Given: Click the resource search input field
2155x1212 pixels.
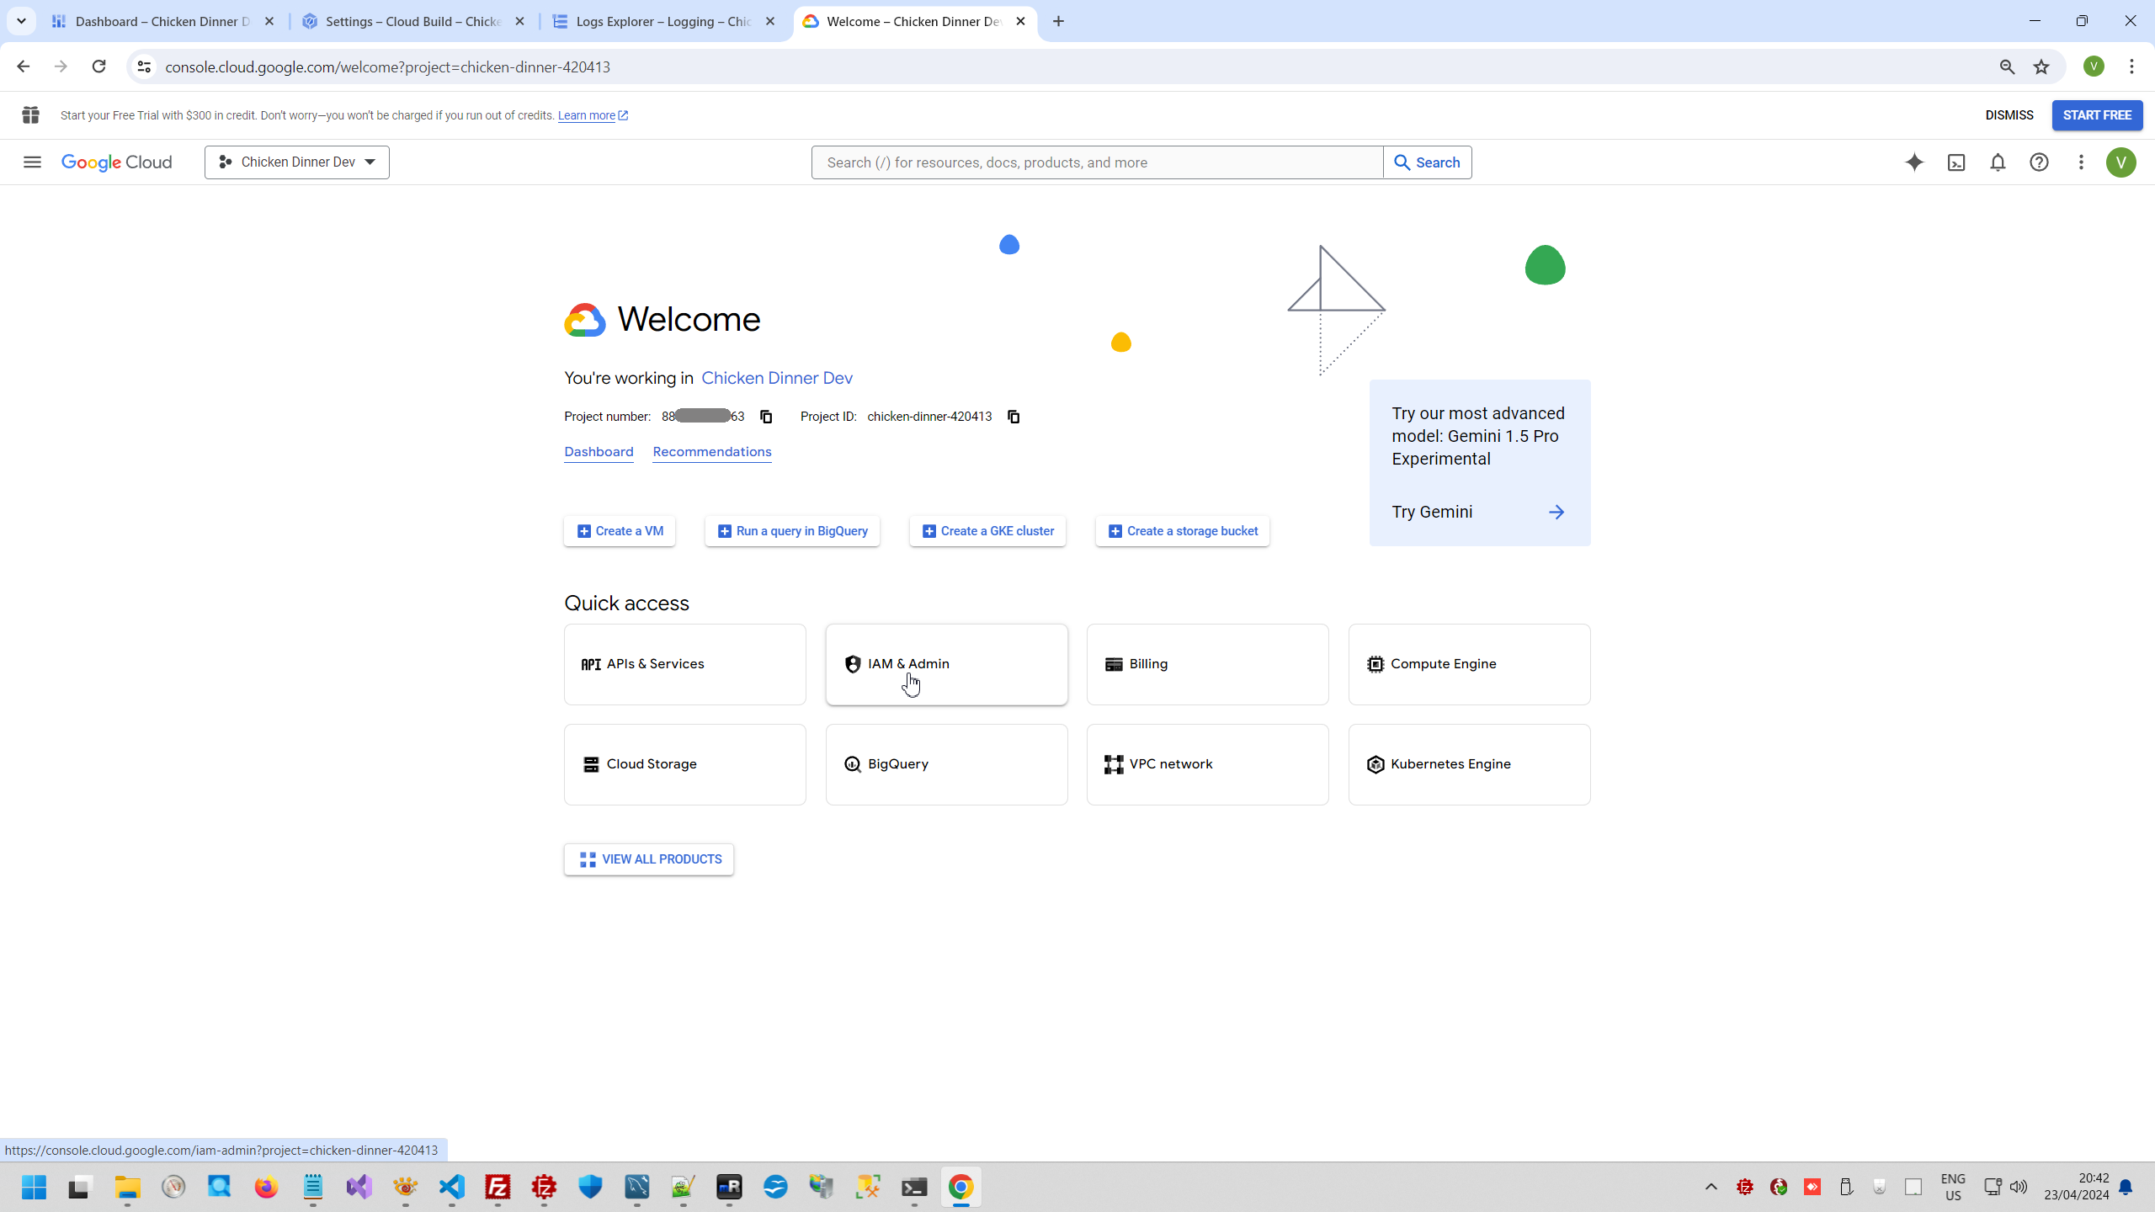Looking at the screenshot, I should pos(1096,162).
